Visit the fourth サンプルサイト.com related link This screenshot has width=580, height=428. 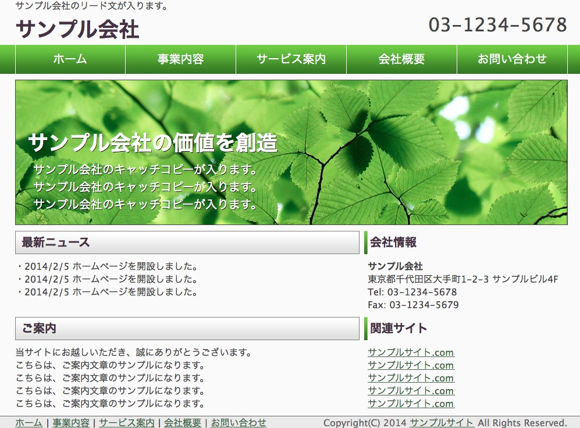(411, 391)
